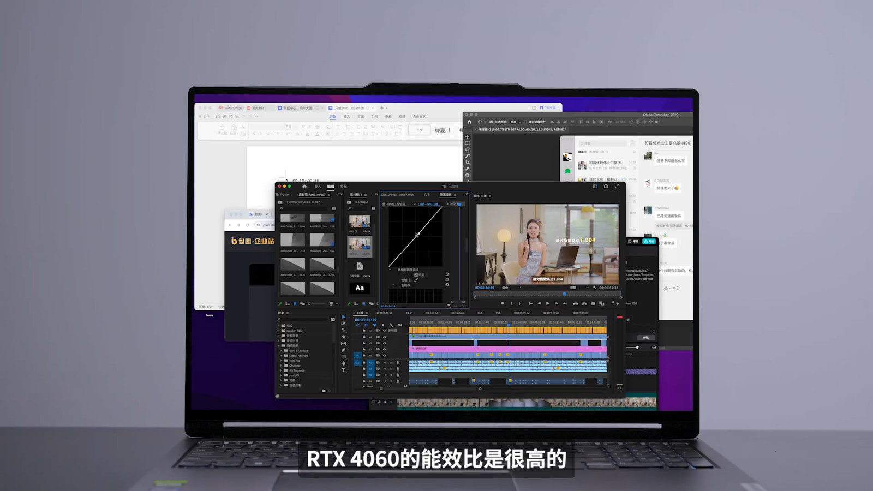The height and width of the screenshot is (491, 873).
Task: Open the Premiere workspaces icon
Action: pos(595,186)
